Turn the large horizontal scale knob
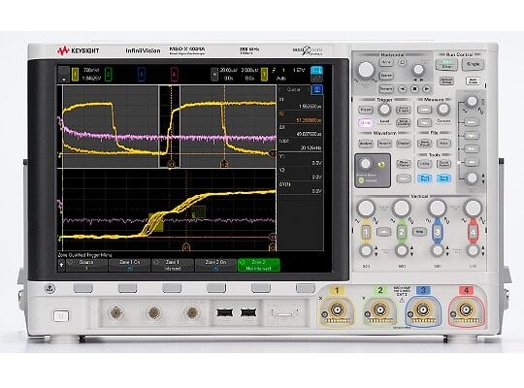524x388 pixels. (x=366, y=70)
